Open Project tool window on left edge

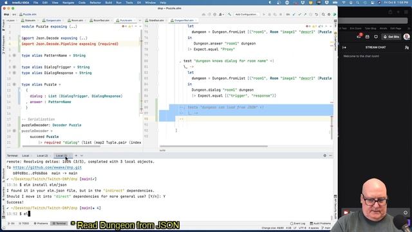point(3,24)
